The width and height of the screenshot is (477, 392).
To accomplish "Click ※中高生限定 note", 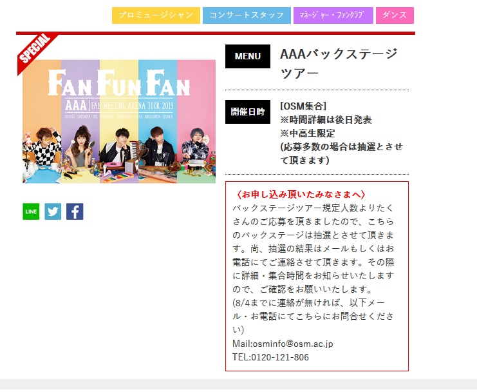I will pyautogui.click(x=308, y=133).
